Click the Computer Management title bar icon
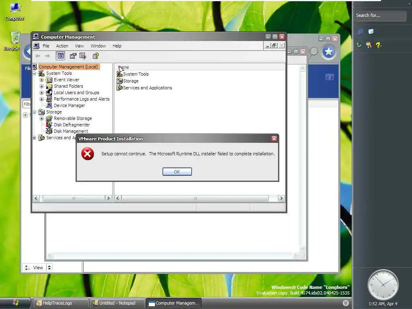Viewport: 412px width, 309px height. coord(36,37)
